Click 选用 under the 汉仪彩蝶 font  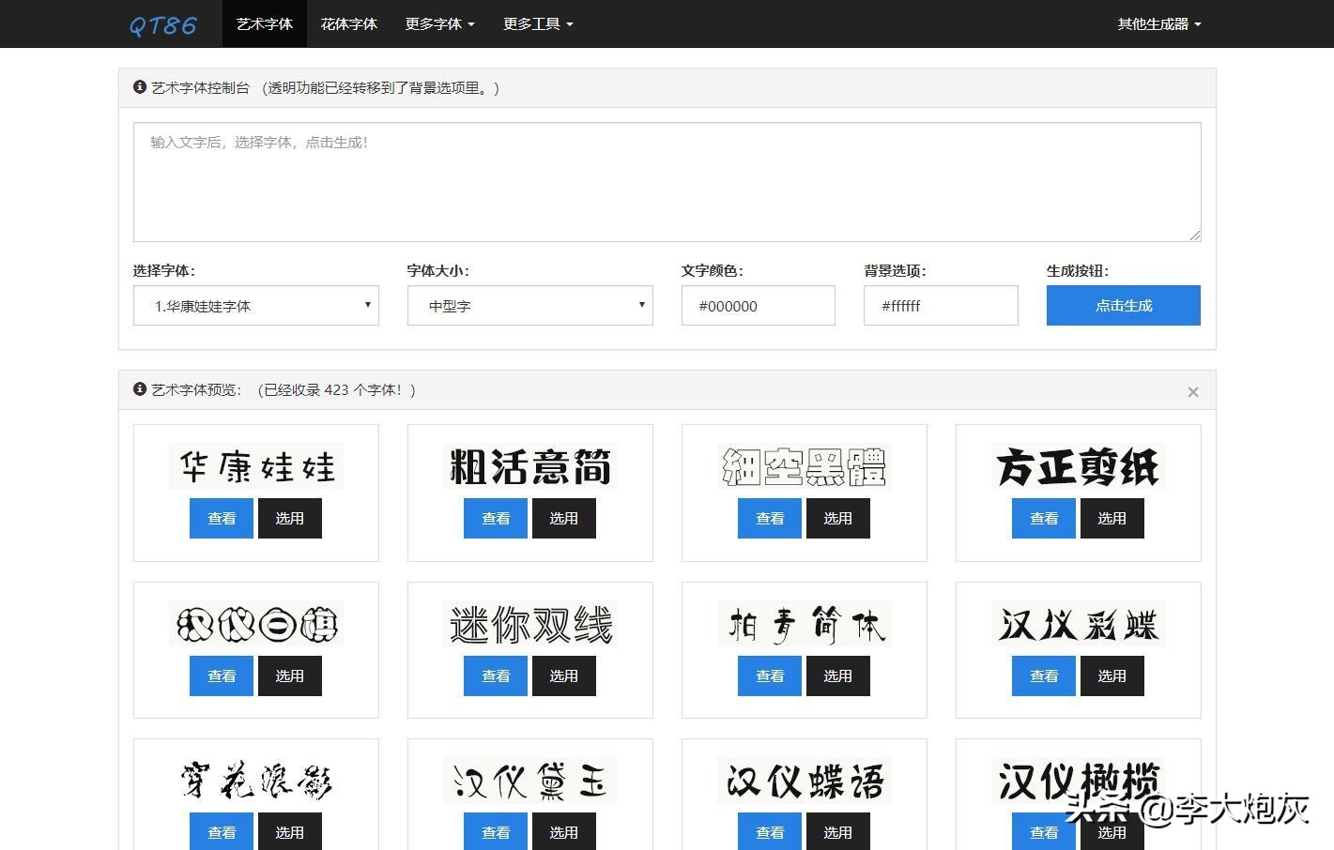(1112, 675)
